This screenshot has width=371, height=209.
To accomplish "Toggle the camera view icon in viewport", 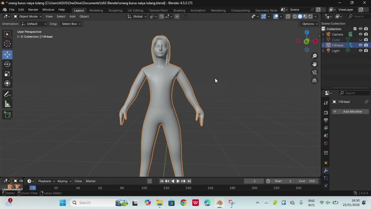I will click(x=314, y=72).
